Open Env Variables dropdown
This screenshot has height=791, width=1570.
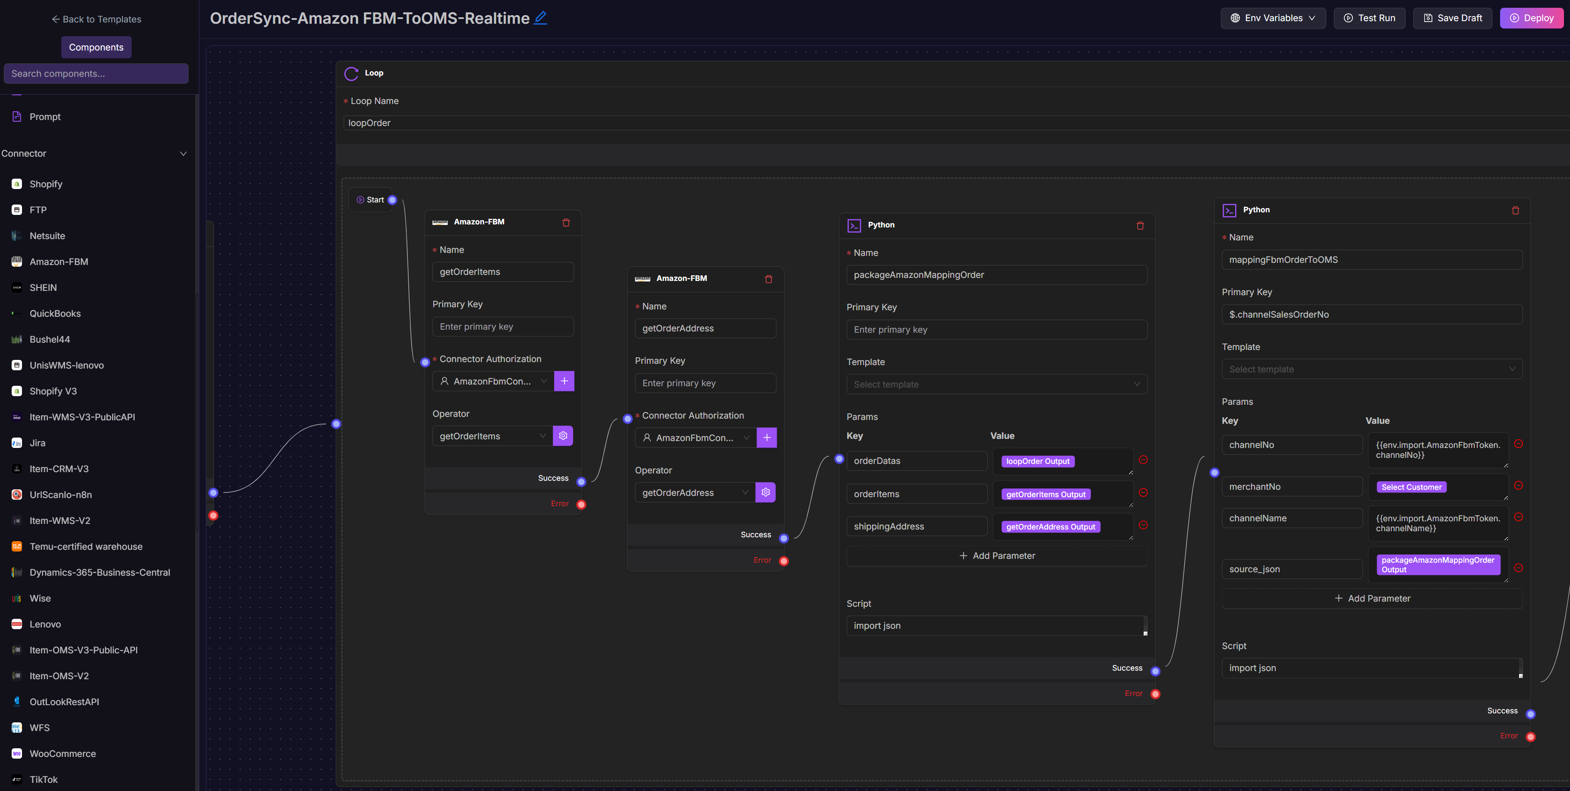click(1273, 18)
